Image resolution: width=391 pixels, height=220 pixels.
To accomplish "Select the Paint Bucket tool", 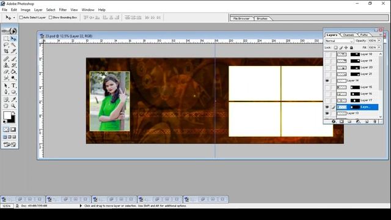I will 13,71.
